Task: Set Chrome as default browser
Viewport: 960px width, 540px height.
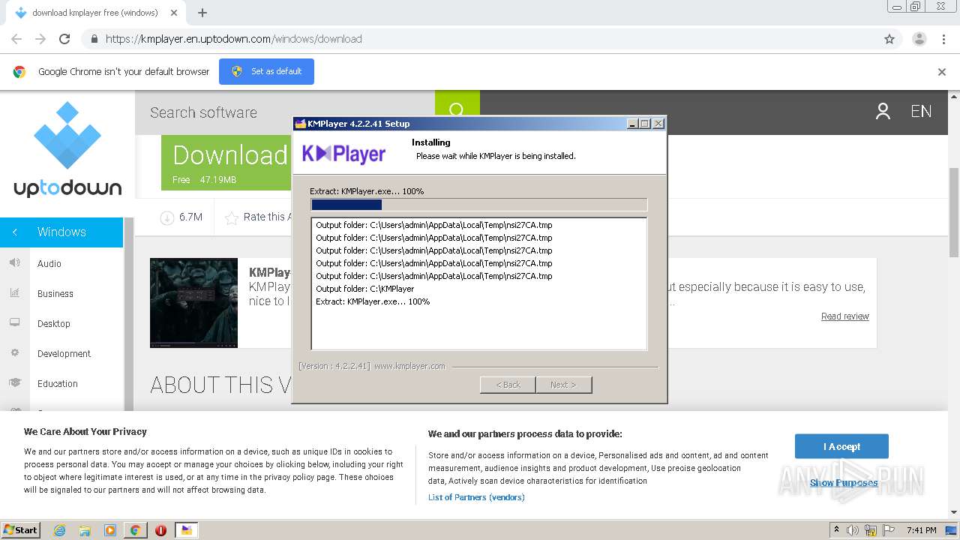Action: tap(266, 71)
